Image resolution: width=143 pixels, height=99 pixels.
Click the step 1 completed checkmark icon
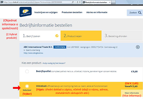tap(57, 36)
